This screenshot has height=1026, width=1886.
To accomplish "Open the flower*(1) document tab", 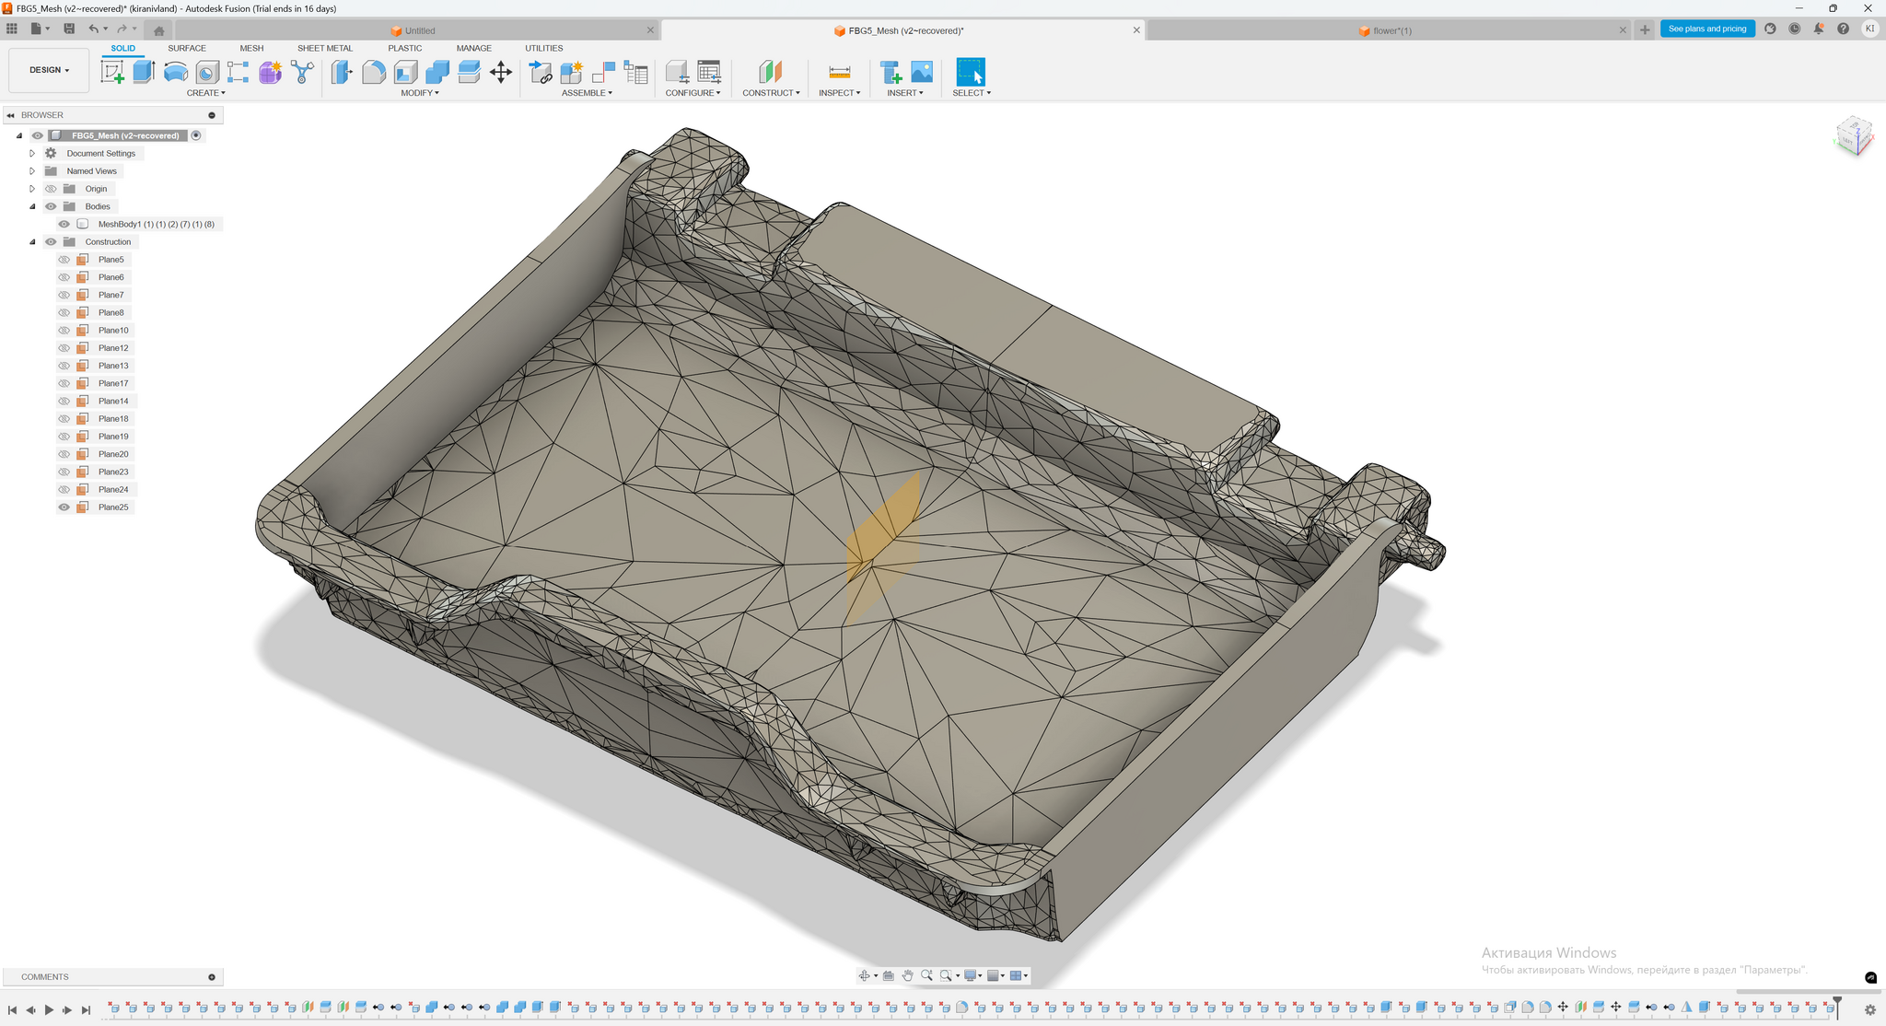I will point(1391,30).
